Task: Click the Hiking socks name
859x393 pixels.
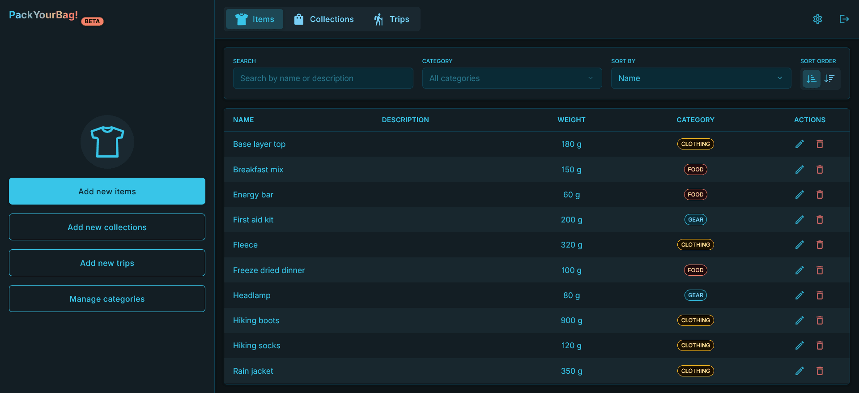Action: click(256, 346)
